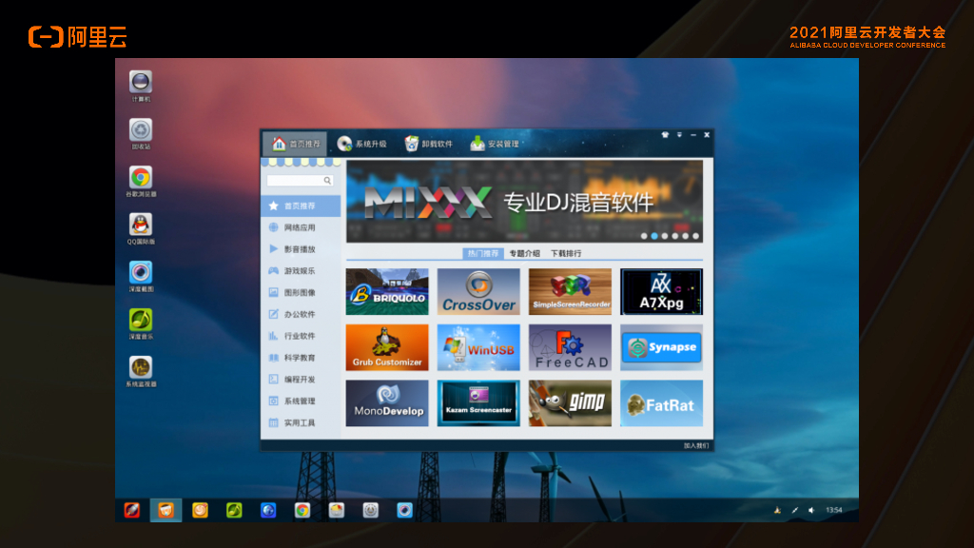Open the Kazam Screencaster app tile

[x=478, y=403]
